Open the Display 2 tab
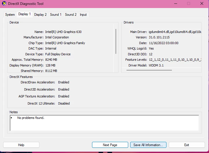 point(40,15)
